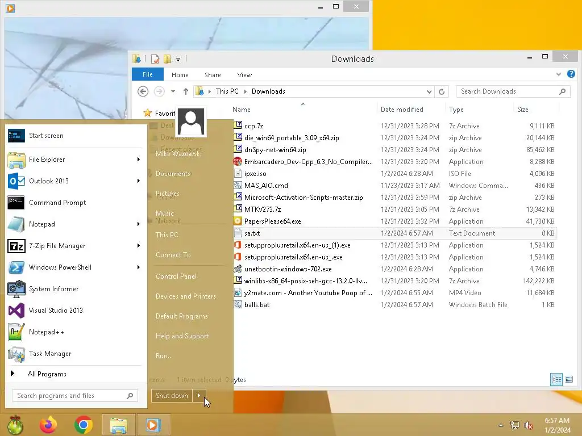Open Default Programs
Viewport: 582px width, 436px height.
point(182,316)
